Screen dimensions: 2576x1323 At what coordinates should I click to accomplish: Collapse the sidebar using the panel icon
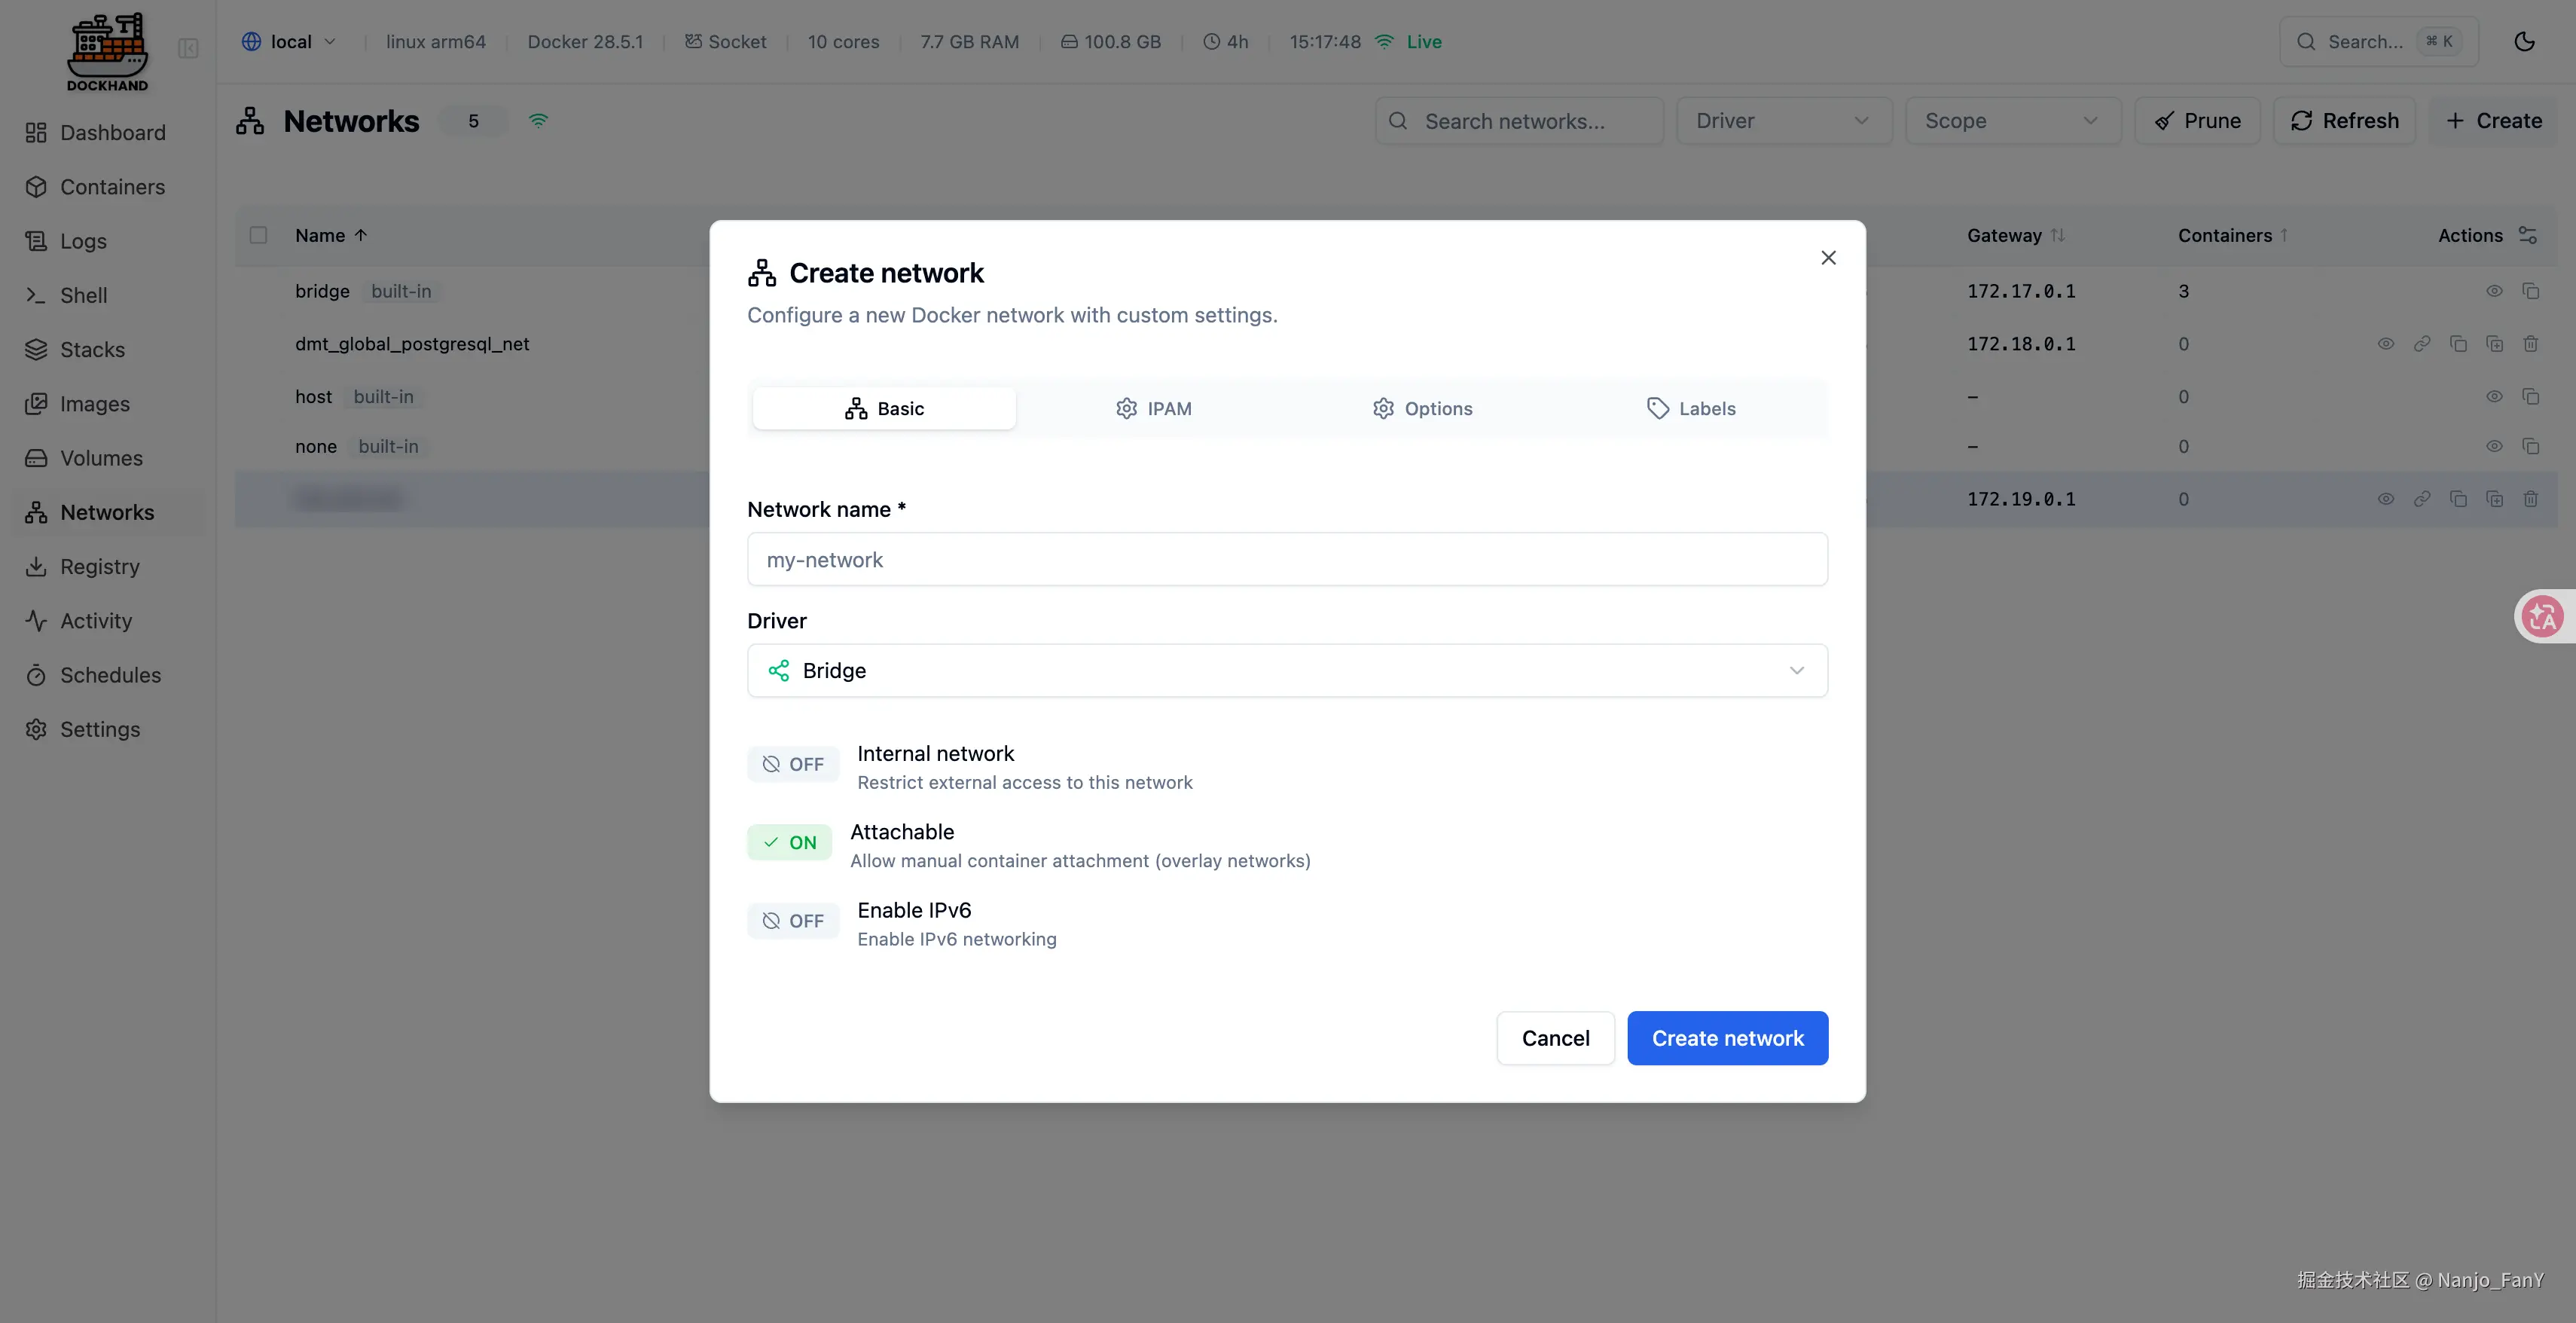pos(188,48)
